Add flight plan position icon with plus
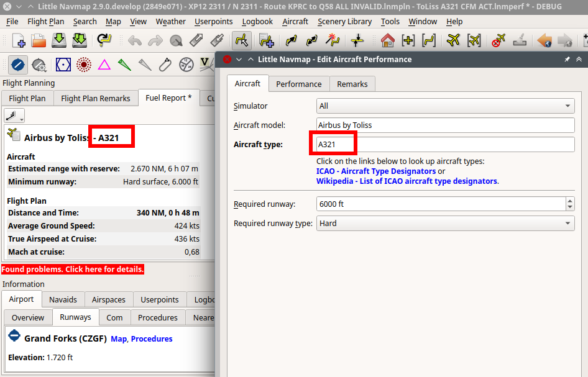 267,40
